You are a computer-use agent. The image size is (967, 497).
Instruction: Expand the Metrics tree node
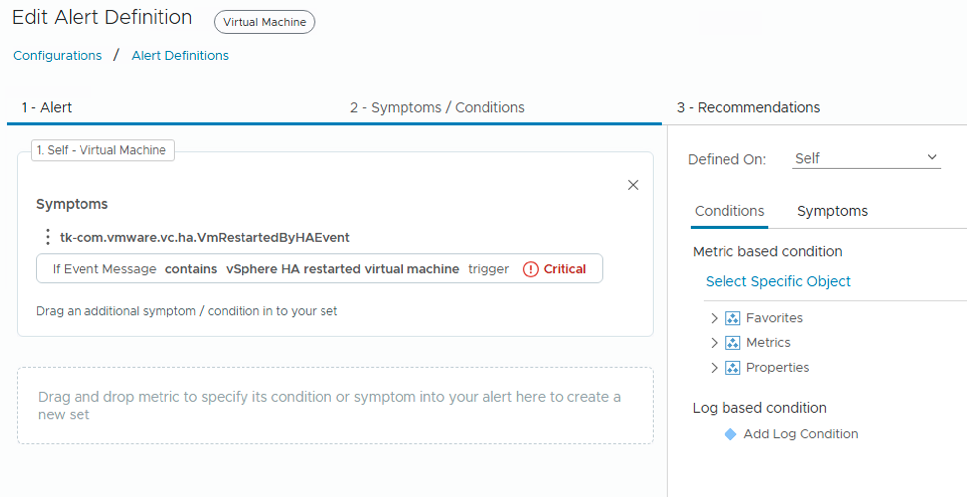[x=714, y=343]
